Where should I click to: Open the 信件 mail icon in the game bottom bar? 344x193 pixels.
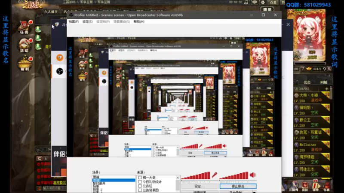[315, 186]
